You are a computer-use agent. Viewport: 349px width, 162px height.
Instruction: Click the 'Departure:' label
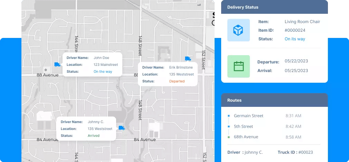pyautogui.click(x=268, y=62)
